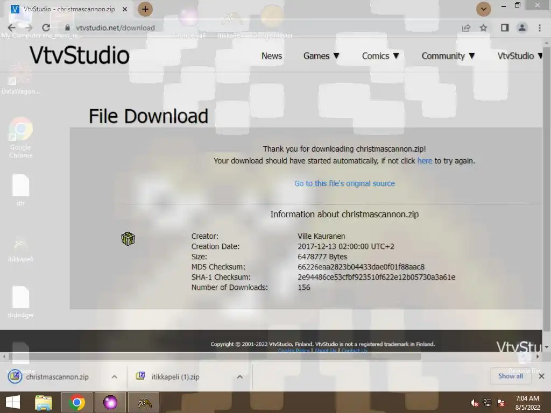Click the padlock site info icon

67,28
